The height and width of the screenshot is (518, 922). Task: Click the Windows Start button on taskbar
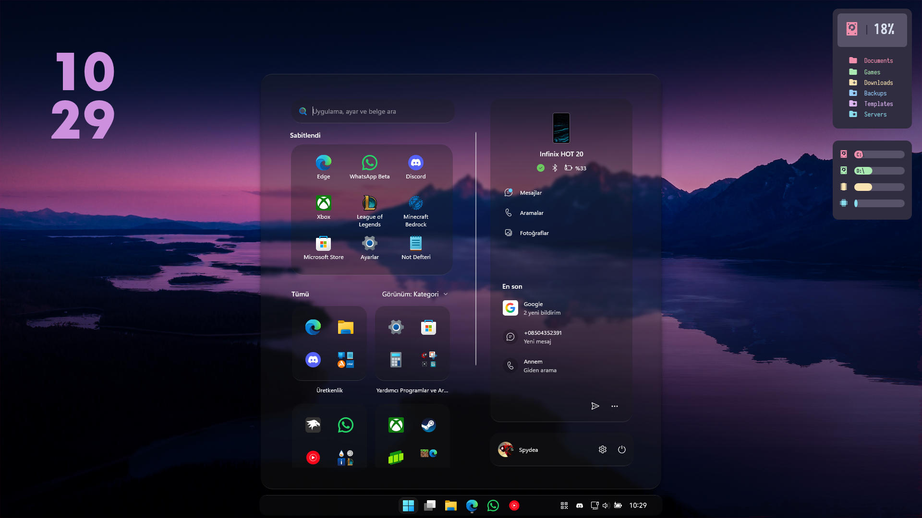(408, 506)
